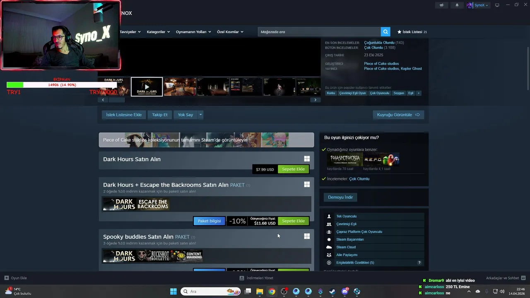Screen dimensions: 530x298
Task: Click the taskbar volume icon
Action: coord(502,291)
